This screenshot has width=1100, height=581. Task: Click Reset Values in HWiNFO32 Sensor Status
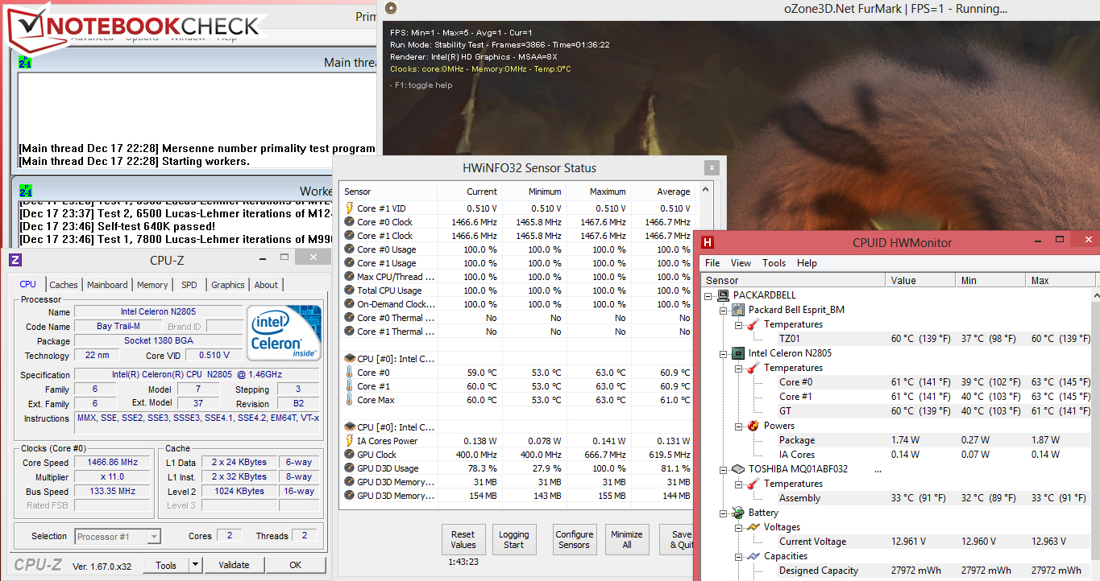click(463, 539)
